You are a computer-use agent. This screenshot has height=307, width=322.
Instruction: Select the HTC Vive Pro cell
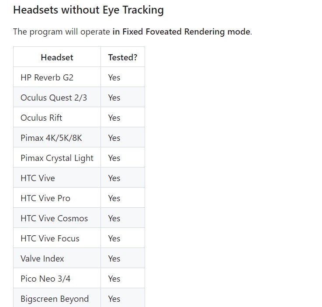point(57,198)
